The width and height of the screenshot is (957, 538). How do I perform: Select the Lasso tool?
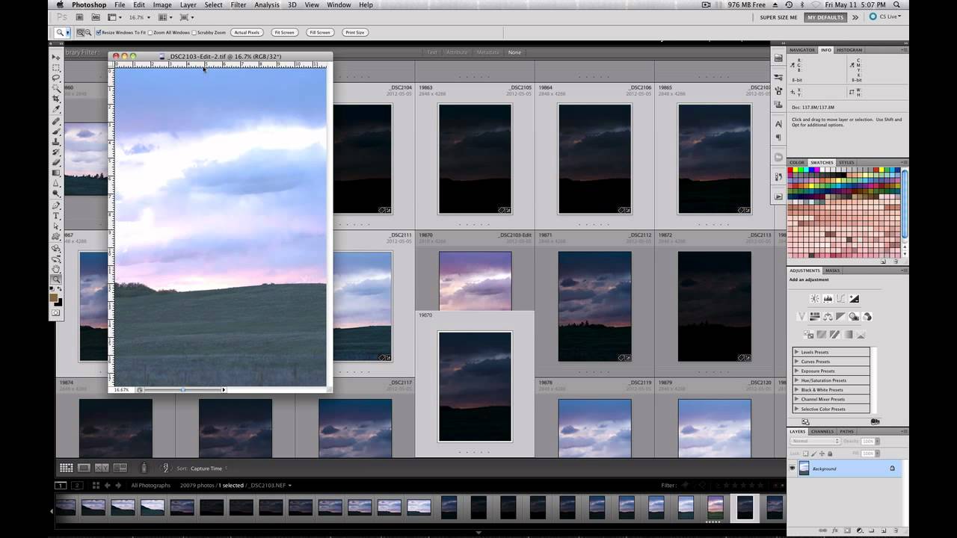coord(56,78)
